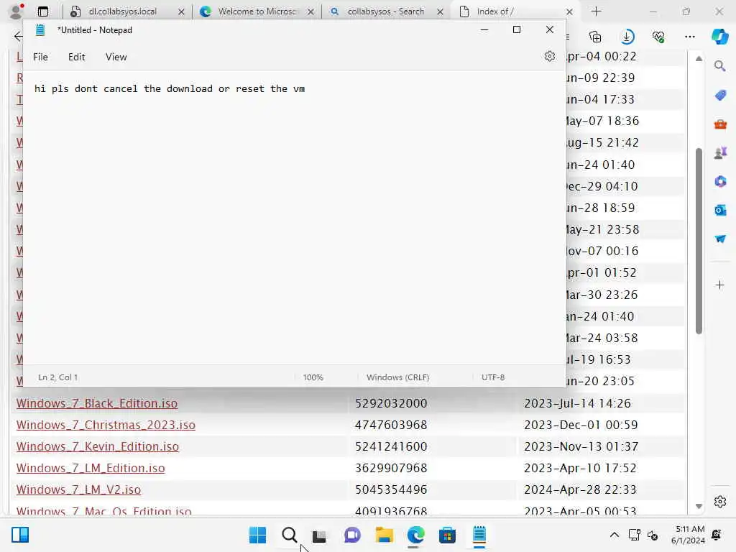This screenshot has height=552, width=736.
Task: Open taskbar clock showing 5:11 AM
Action: 688,535
